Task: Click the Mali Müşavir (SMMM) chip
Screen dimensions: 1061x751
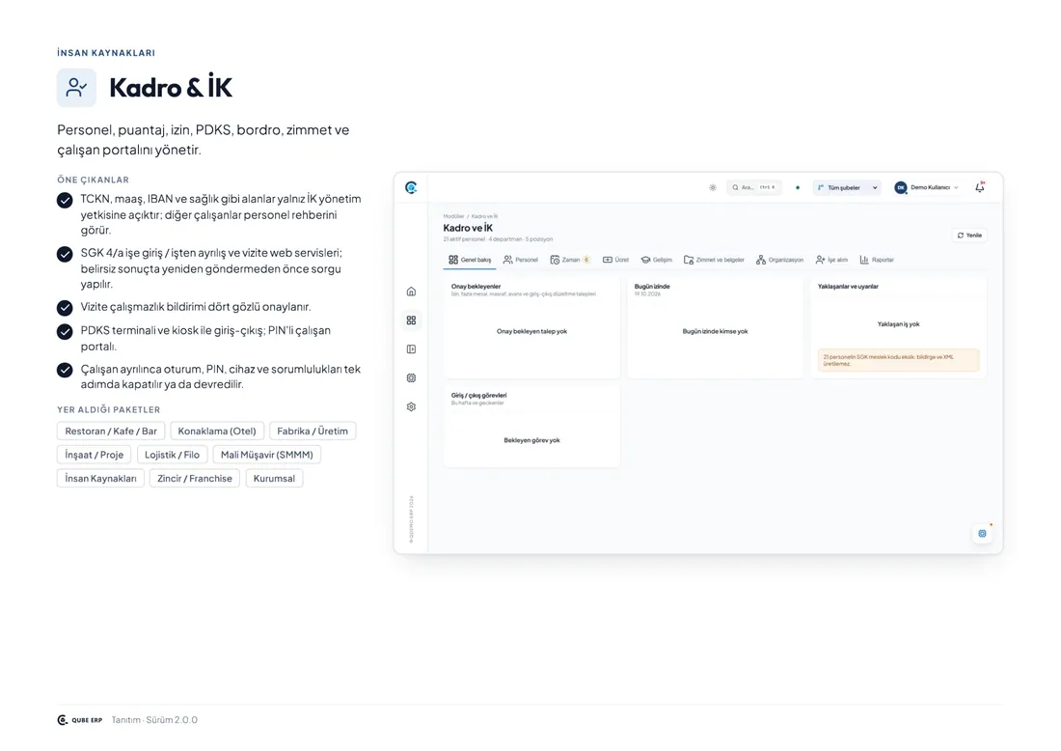Action: tap(266, 455)
